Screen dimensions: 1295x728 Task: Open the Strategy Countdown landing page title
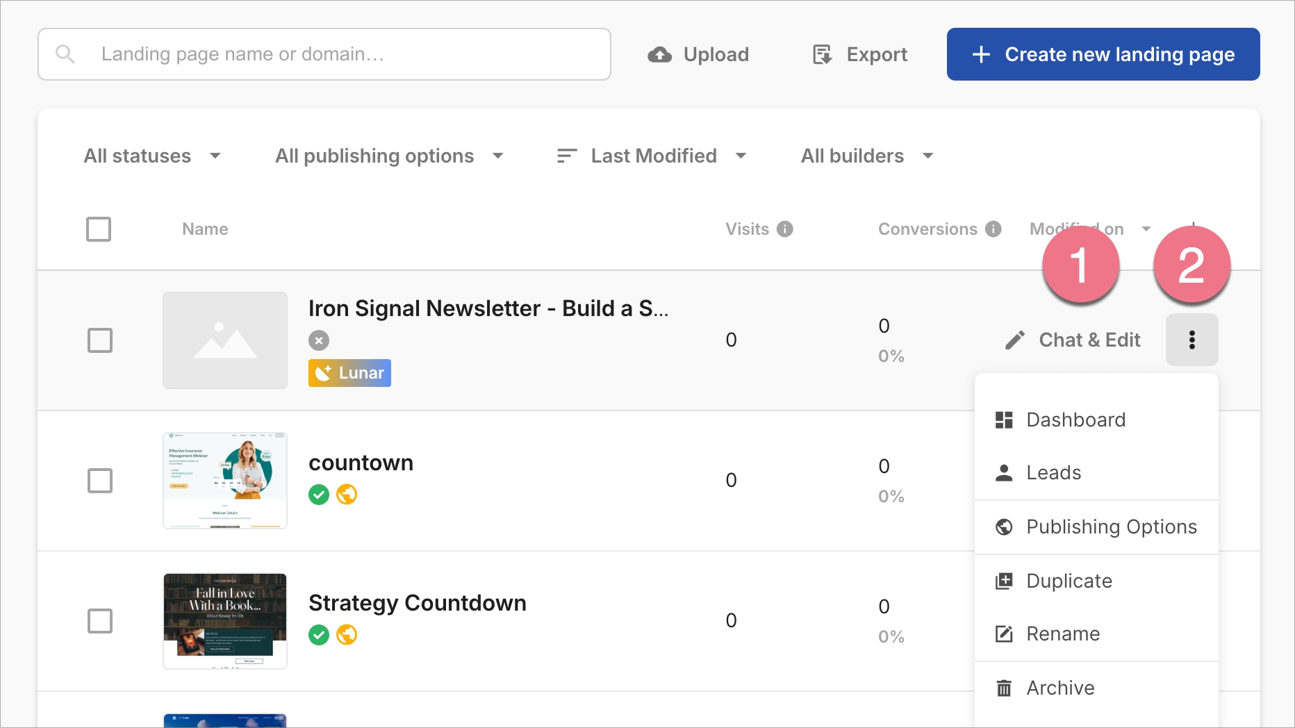(x=418, y=603)
